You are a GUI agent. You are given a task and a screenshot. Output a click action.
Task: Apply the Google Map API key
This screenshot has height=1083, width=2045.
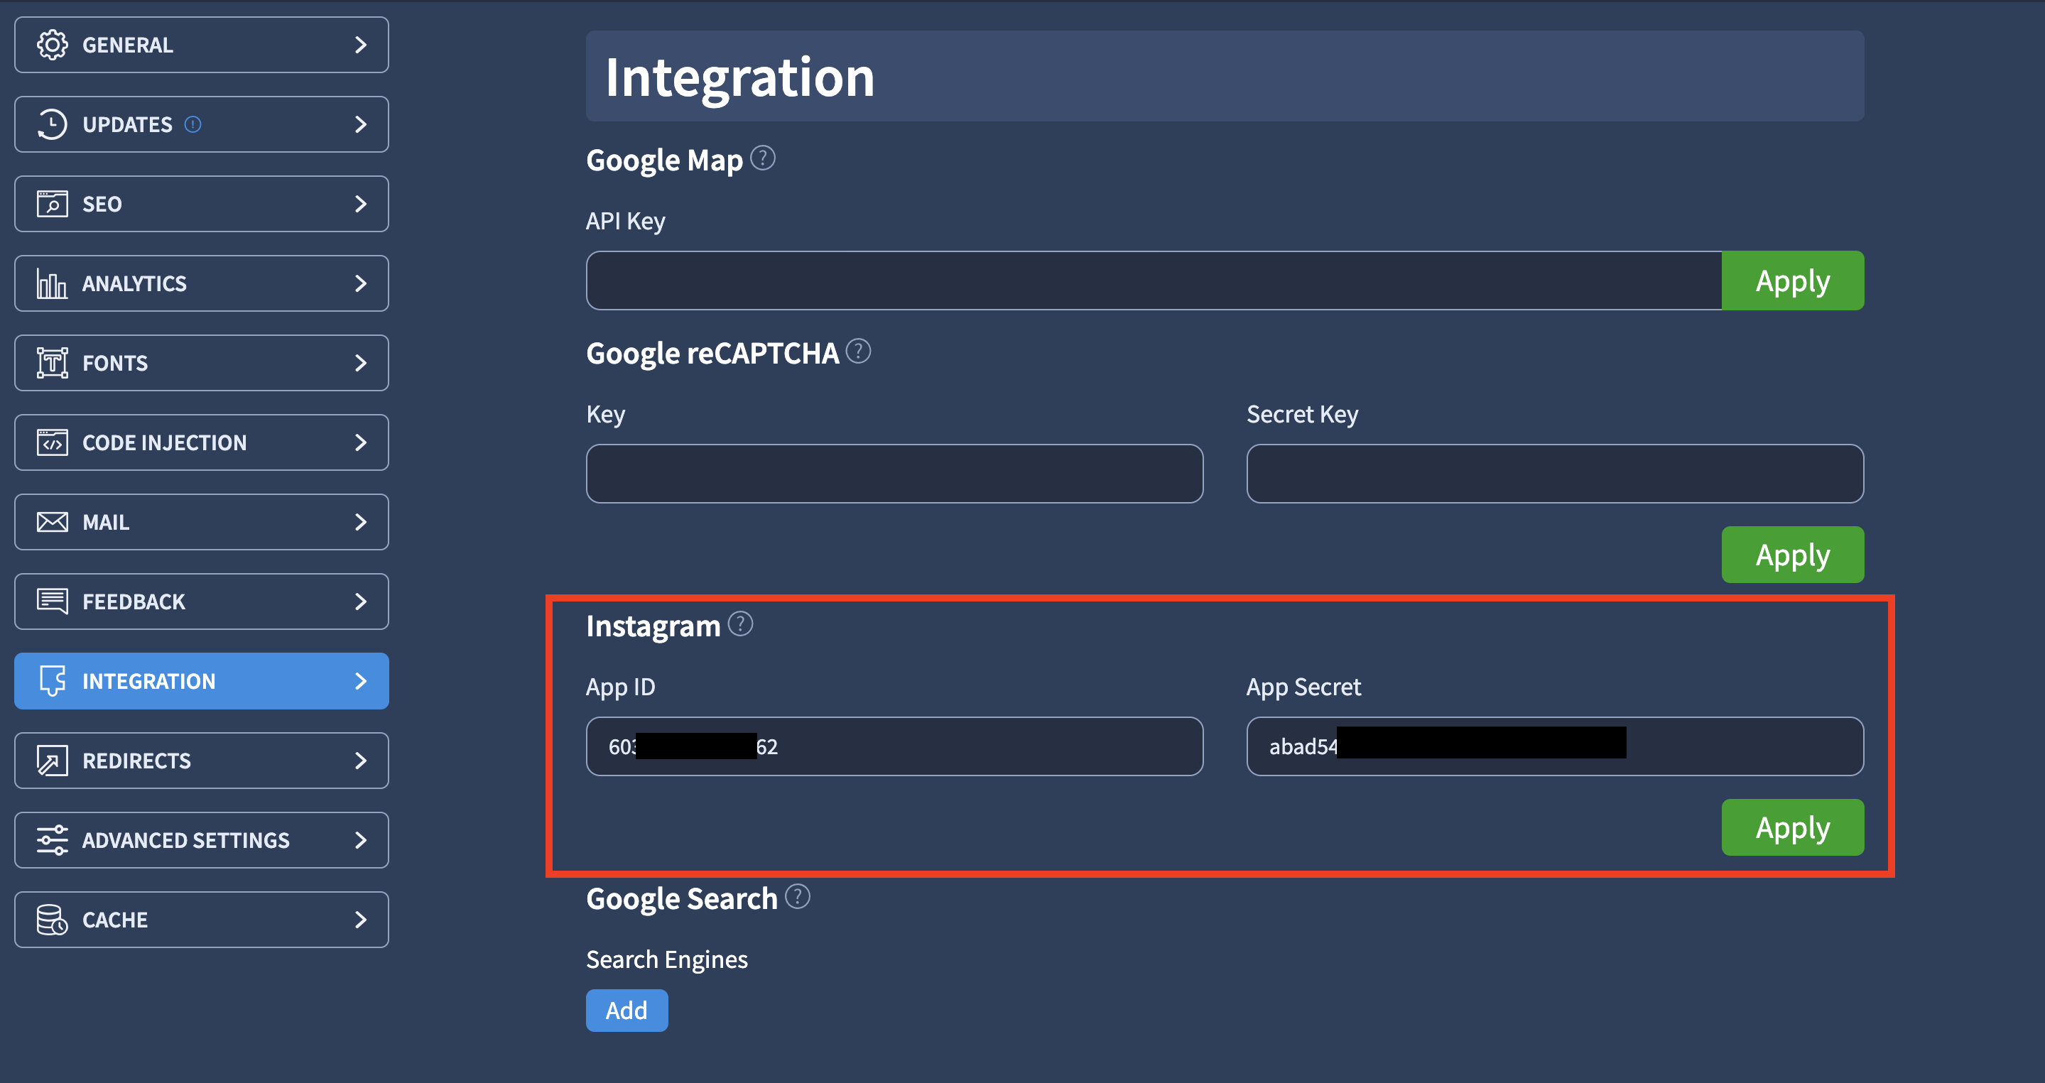1793,281
